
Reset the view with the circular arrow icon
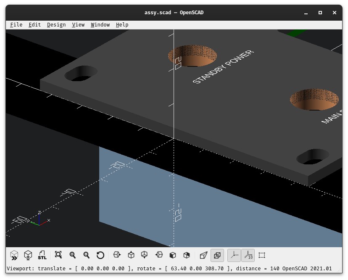tap(100, 255)
